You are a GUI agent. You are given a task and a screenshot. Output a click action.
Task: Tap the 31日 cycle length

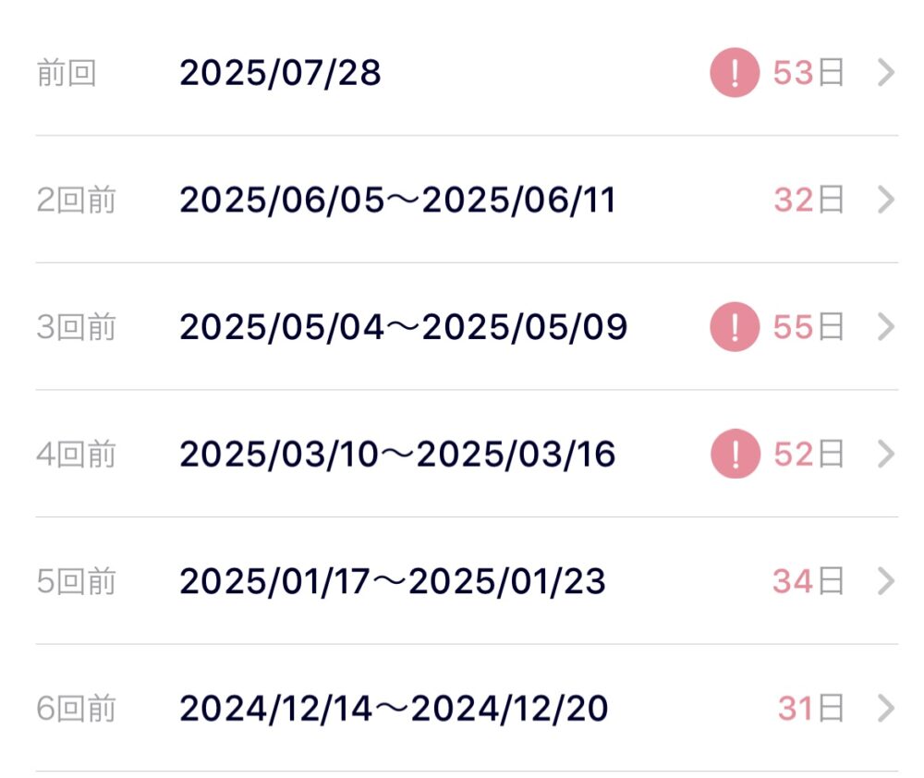click(811, 708)
